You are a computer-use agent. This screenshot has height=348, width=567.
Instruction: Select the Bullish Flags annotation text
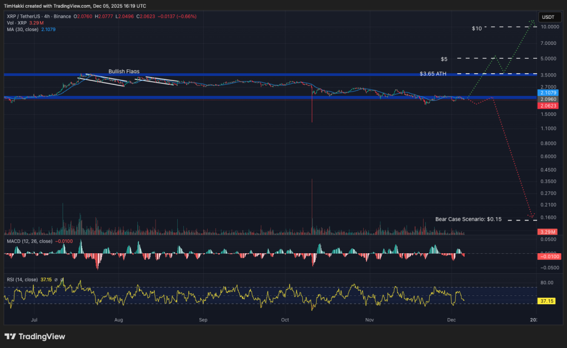click(x=123, y=71)
